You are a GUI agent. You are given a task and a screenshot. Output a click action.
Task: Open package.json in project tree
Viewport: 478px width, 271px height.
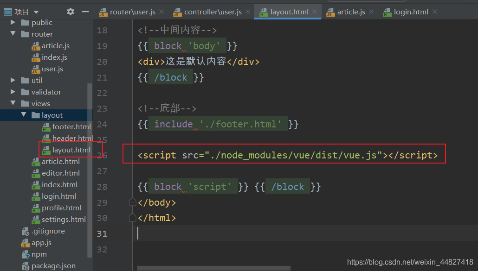coord(53,265)
